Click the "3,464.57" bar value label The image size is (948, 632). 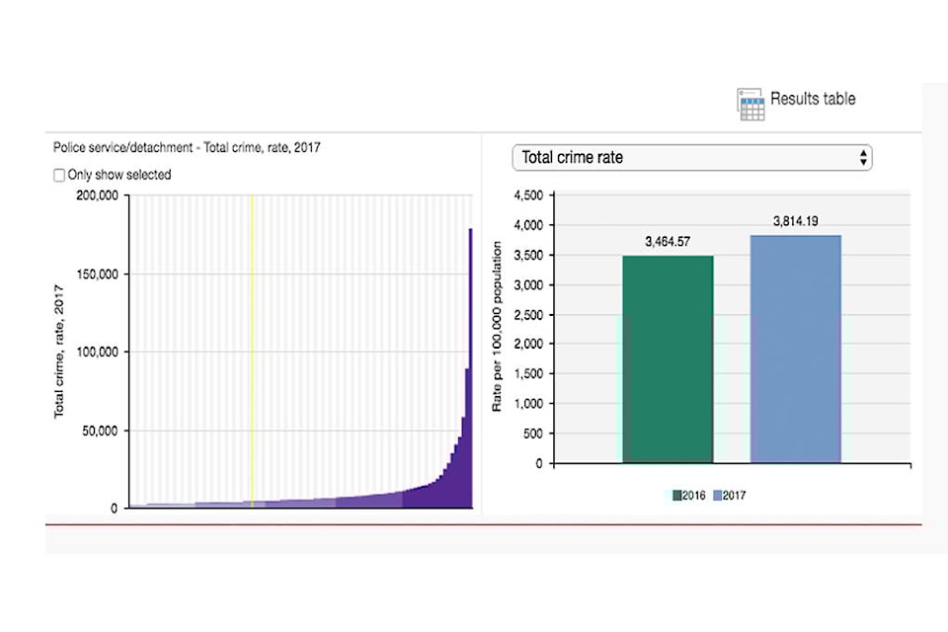coord(668,242)
